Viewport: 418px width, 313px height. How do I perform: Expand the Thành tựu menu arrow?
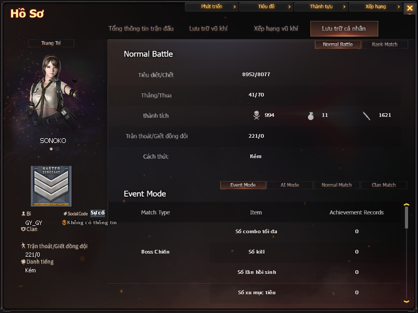click(x=344, y=7)
